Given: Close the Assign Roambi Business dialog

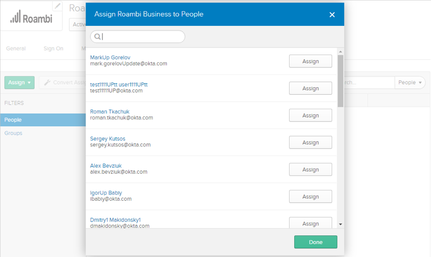Looking at the screenshot, I should click(332, 14).
